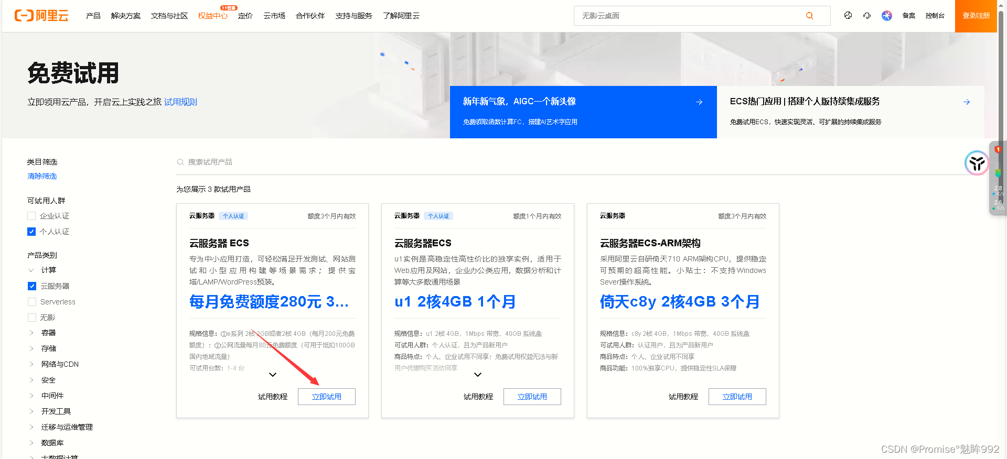Viewport: 1007px width, 459px height.
Task: Click the 倚天c8y 2核4GB 3个月 title
Action: pos(680,302)
